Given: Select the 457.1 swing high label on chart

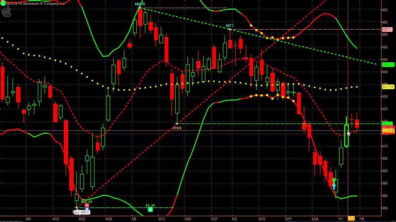Looking at the screenshot, I should pos(230,26).
